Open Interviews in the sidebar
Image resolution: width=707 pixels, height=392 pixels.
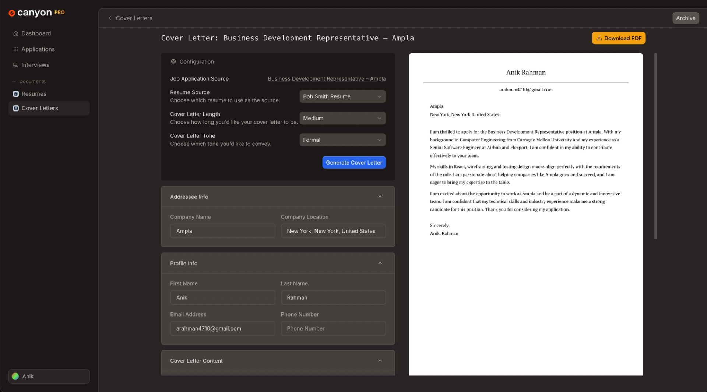49,65
